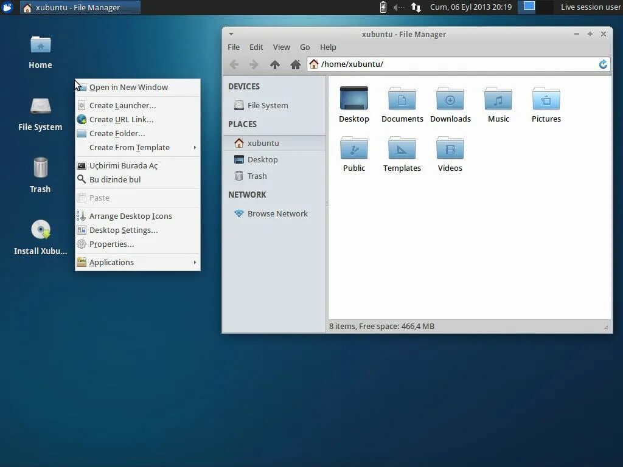Select xubuntu home in sidebar Places
The height and width of the screenshot is (467, 623).
[x=274, y=143]
